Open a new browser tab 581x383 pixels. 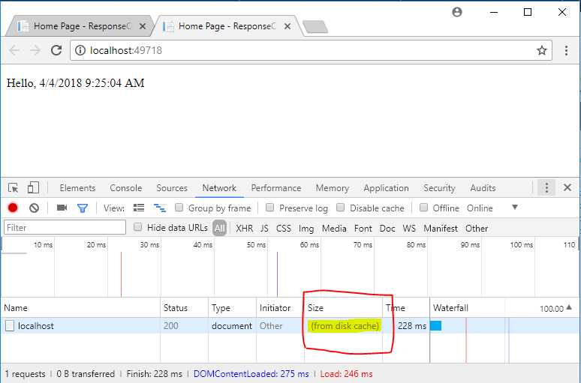tap(315, 27)
